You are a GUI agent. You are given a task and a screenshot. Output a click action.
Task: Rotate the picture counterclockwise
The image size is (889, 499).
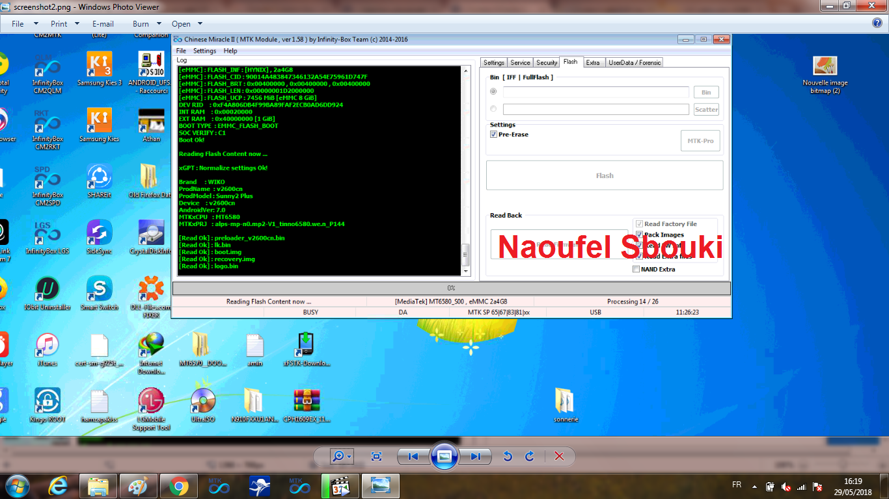(508, 456)
